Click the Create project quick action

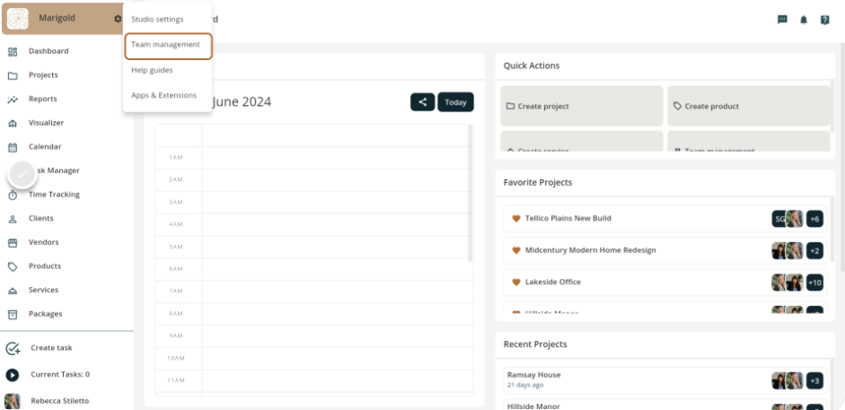click(582, 106)
